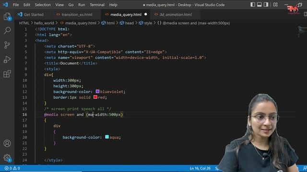Click the viewport meta tag line
This screenshot has width=307, height=172.
(125, 57)
